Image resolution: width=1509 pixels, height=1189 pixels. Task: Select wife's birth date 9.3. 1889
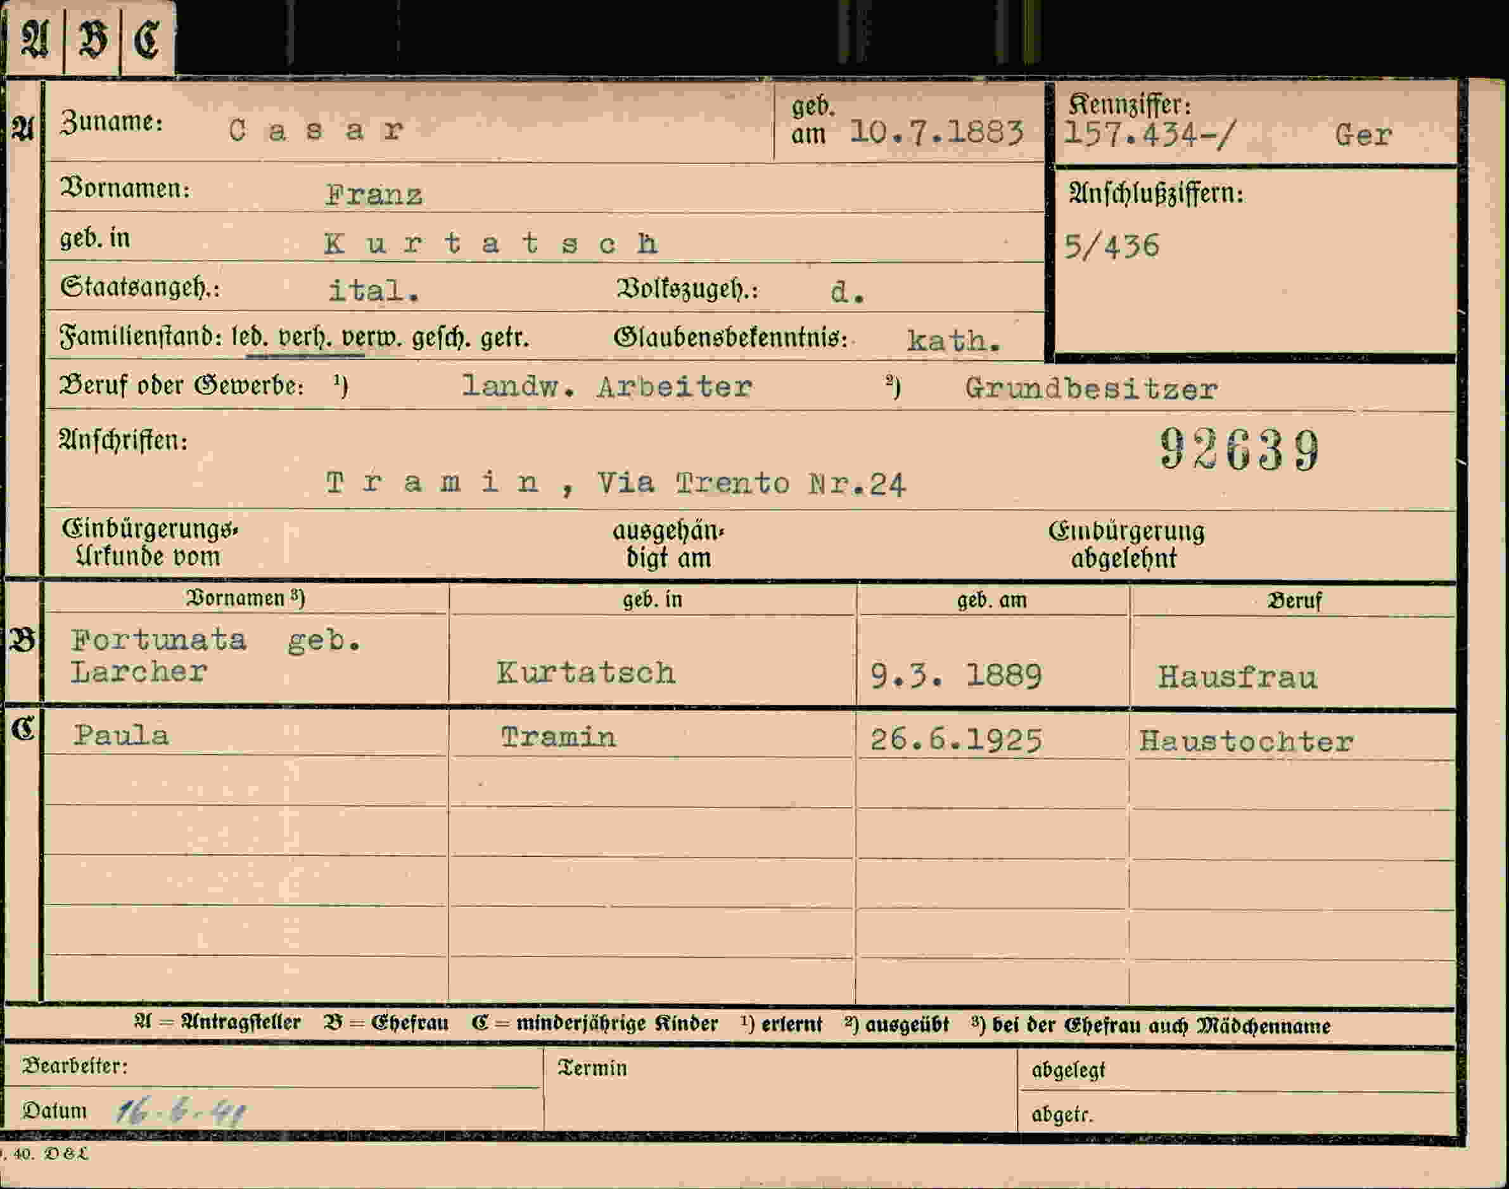pos(956,675)
